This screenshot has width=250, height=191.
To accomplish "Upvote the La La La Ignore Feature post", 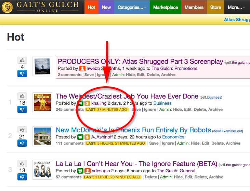I will (22, 163).
